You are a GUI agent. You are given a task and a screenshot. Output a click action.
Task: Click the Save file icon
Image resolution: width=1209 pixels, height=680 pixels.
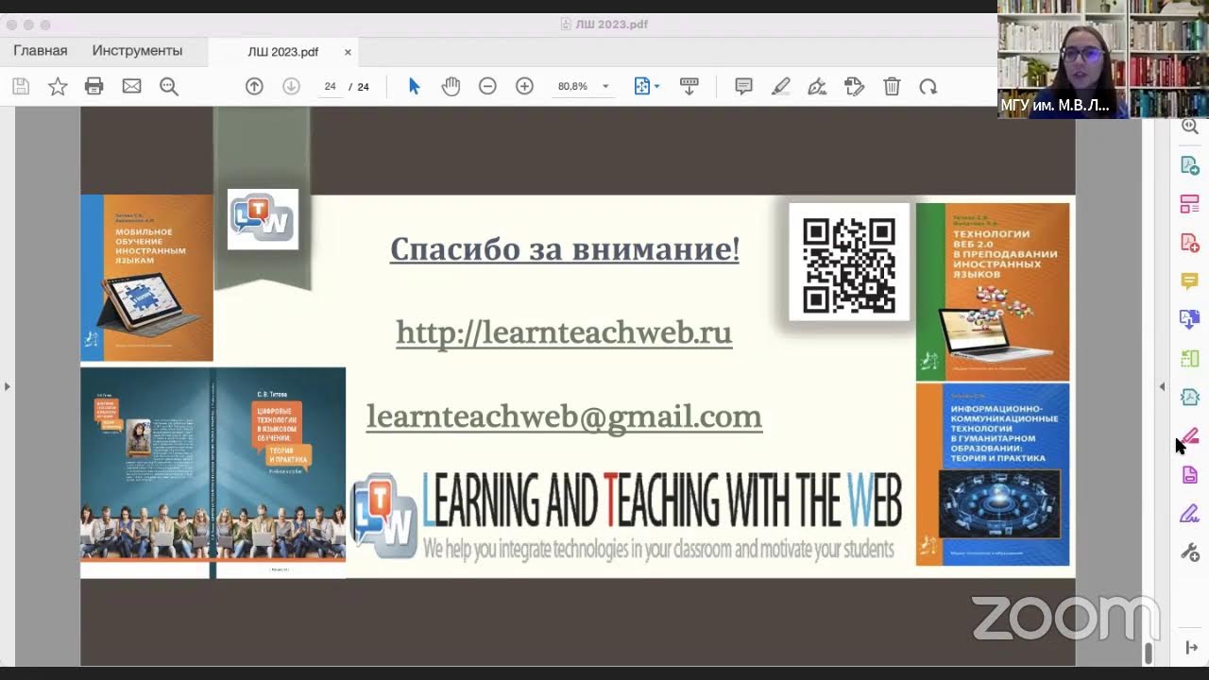pos(21,87)
